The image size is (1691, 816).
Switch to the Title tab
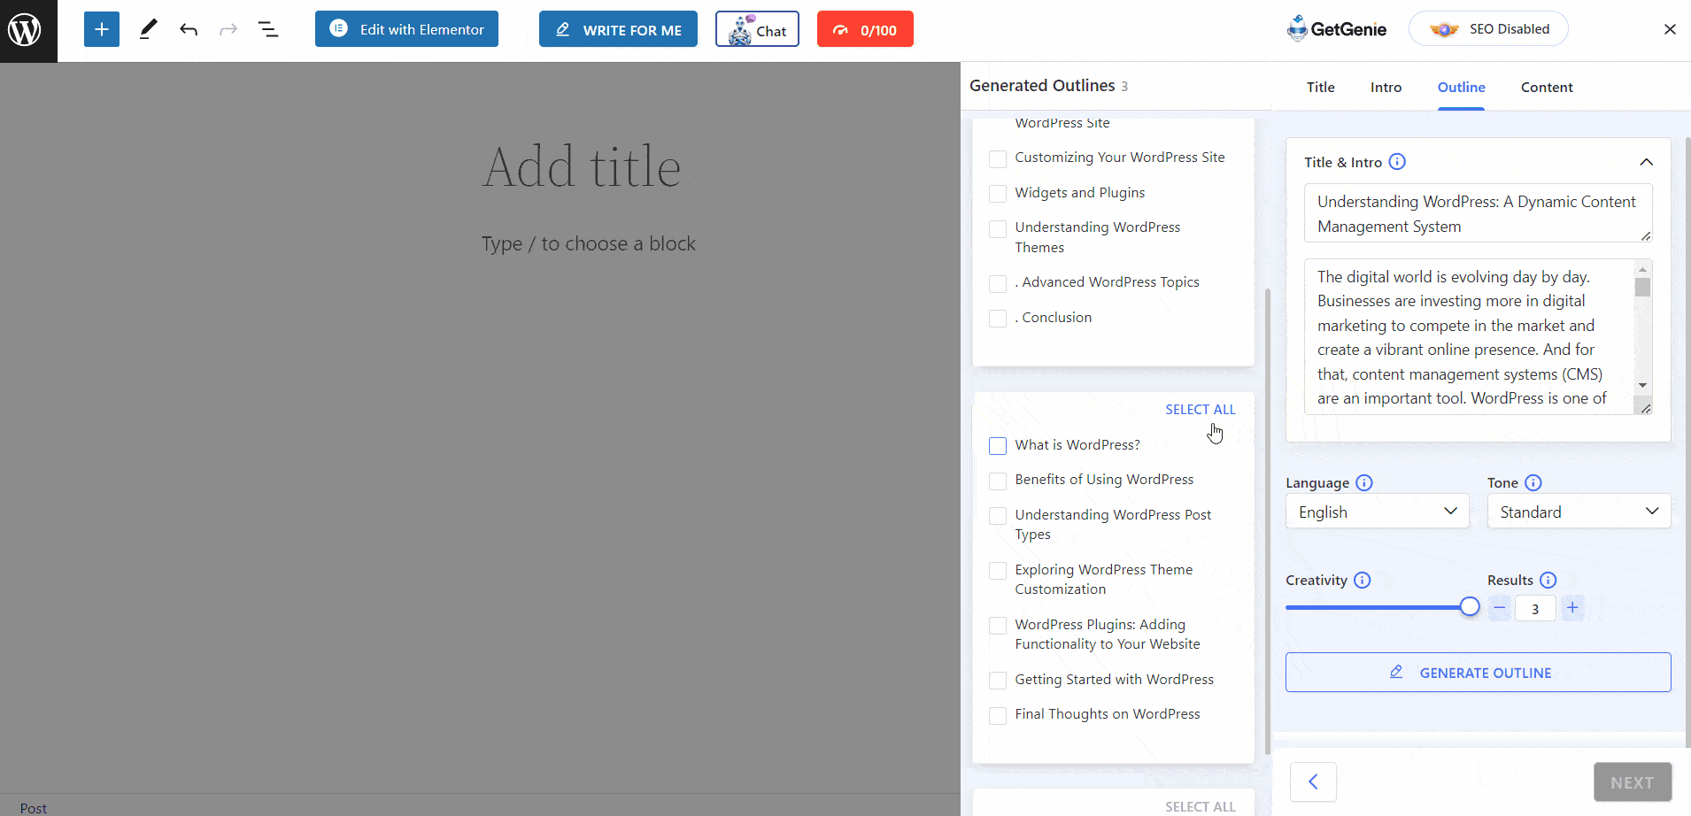(1320, 87)
